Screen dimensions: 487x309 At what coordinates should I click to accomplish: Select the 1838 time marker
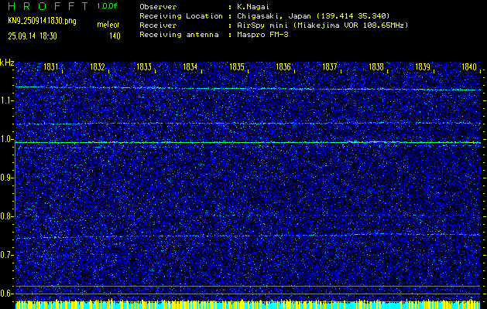click(376, 66)
